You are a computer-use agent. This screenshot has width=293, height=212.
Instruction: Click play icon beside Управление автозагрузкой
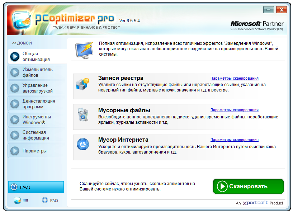[15, 88]
